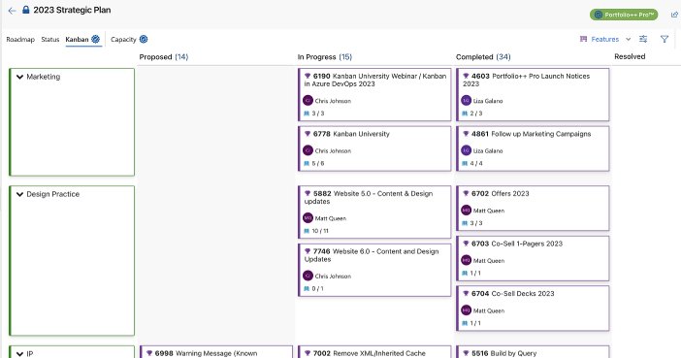Click the In Progress column header
Image resolution: width=681 pixels, height=358 pixels.
point(324,57)
